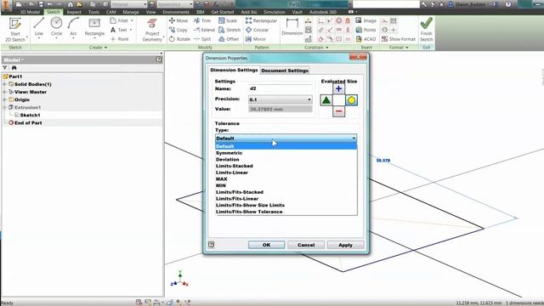Click the plus Evaluated Size button
Screen dimensions: 544x306
tap(338, 88)
